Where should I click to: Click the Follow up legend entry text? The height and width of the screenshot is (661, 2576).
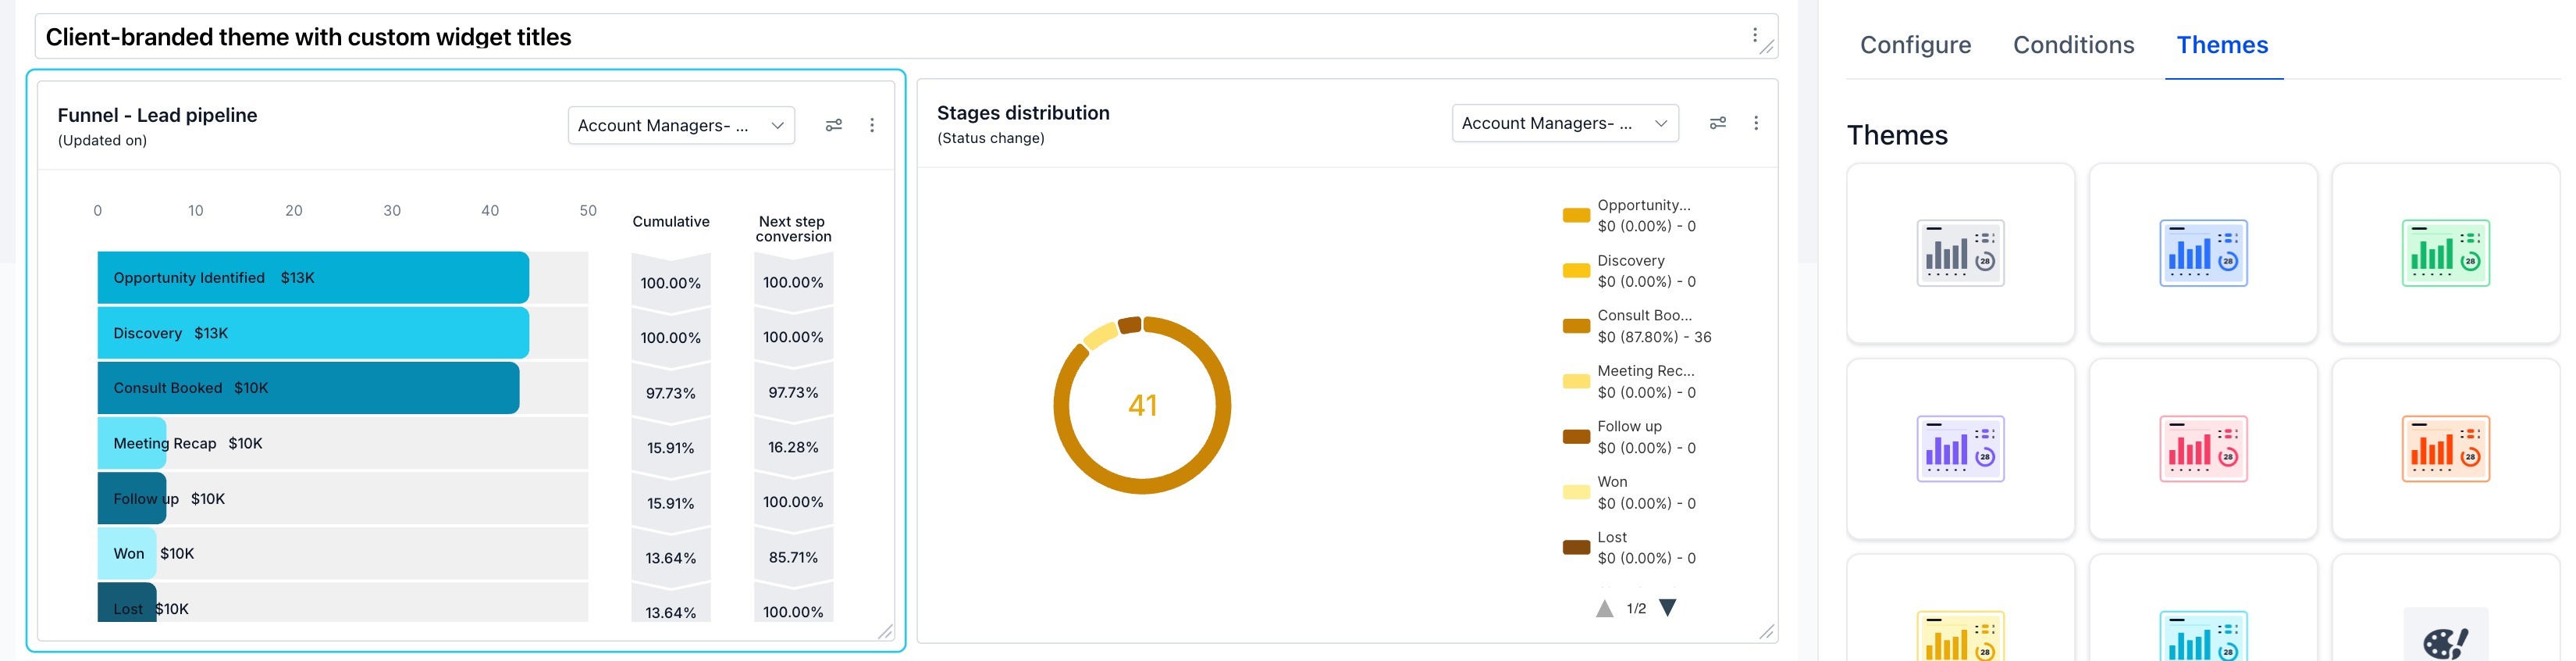click(x=1646, y=437)
